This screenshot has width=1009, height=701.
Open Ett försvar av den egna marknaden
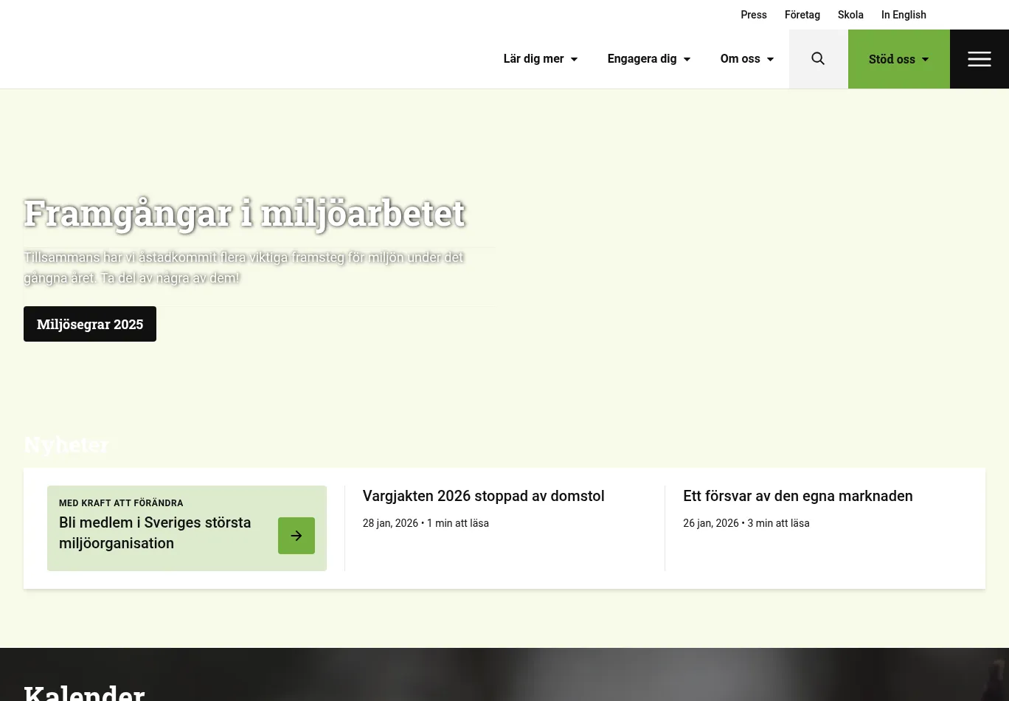[797, 496]
